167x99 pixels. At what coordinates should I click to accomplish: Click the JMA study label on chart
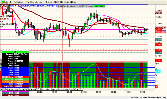pos(7,24)
